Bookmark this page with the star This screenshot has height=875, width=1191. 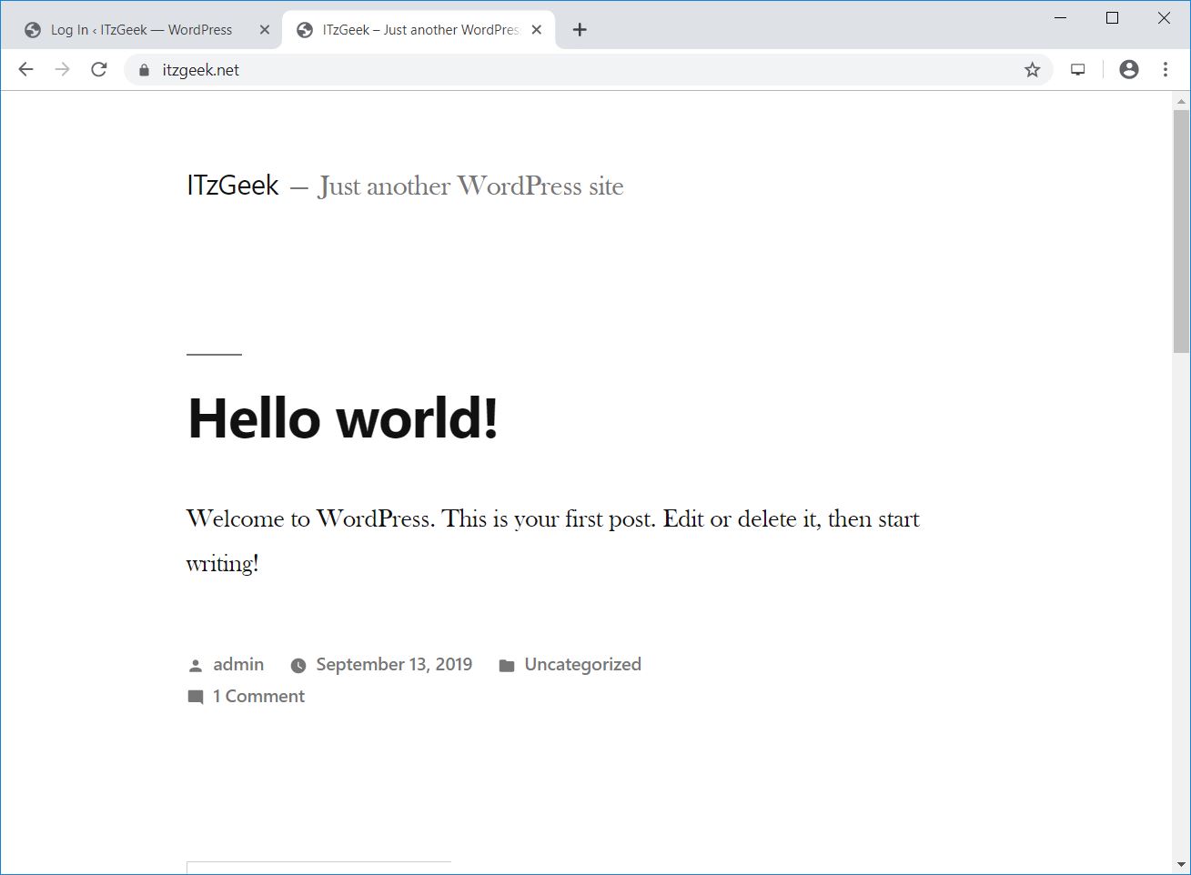[1032, 70]
